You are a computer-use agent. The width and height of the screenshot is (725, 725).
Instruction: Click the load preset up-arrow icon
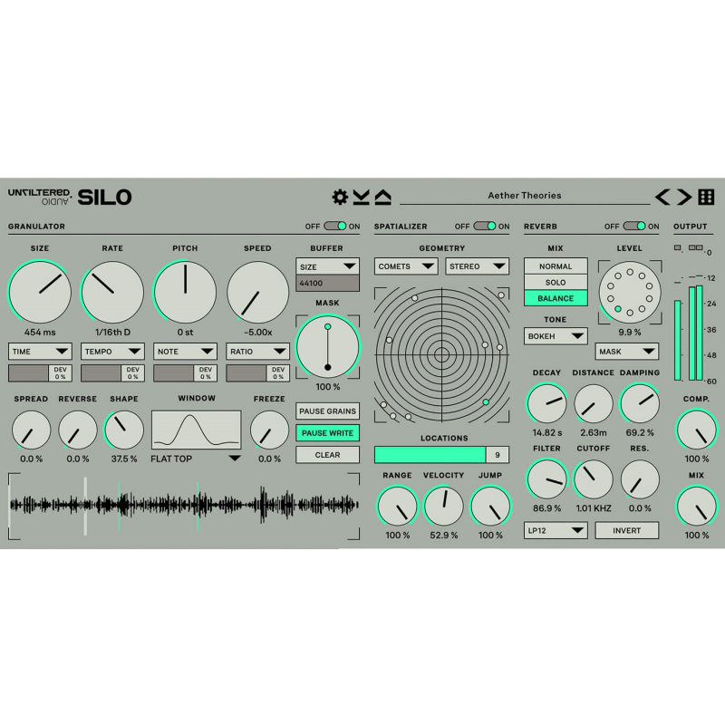382,197
